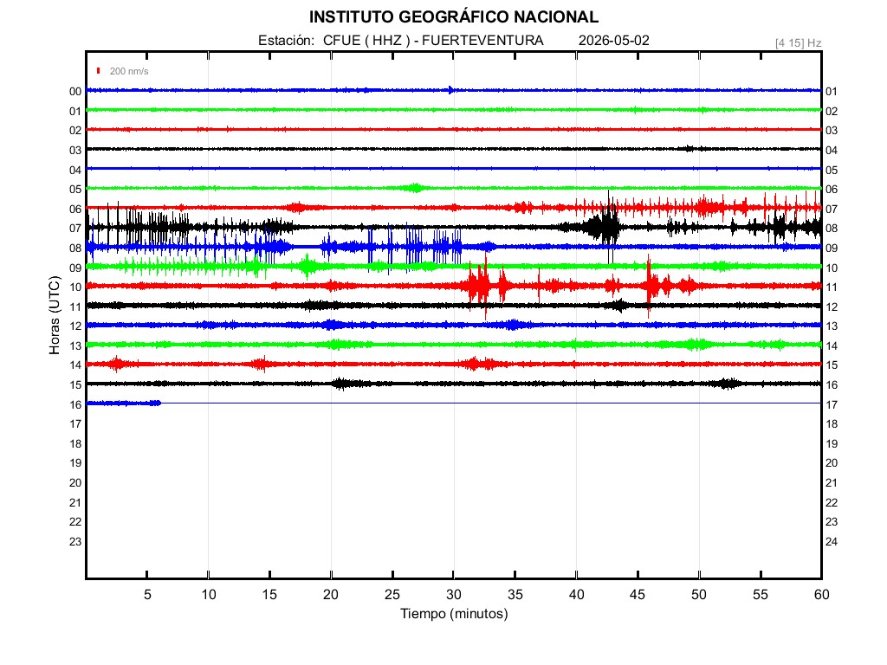This screenshot has height=665, width=887.
Task: Click the large black burst on hour 07 trace
Action: [604, 227]
